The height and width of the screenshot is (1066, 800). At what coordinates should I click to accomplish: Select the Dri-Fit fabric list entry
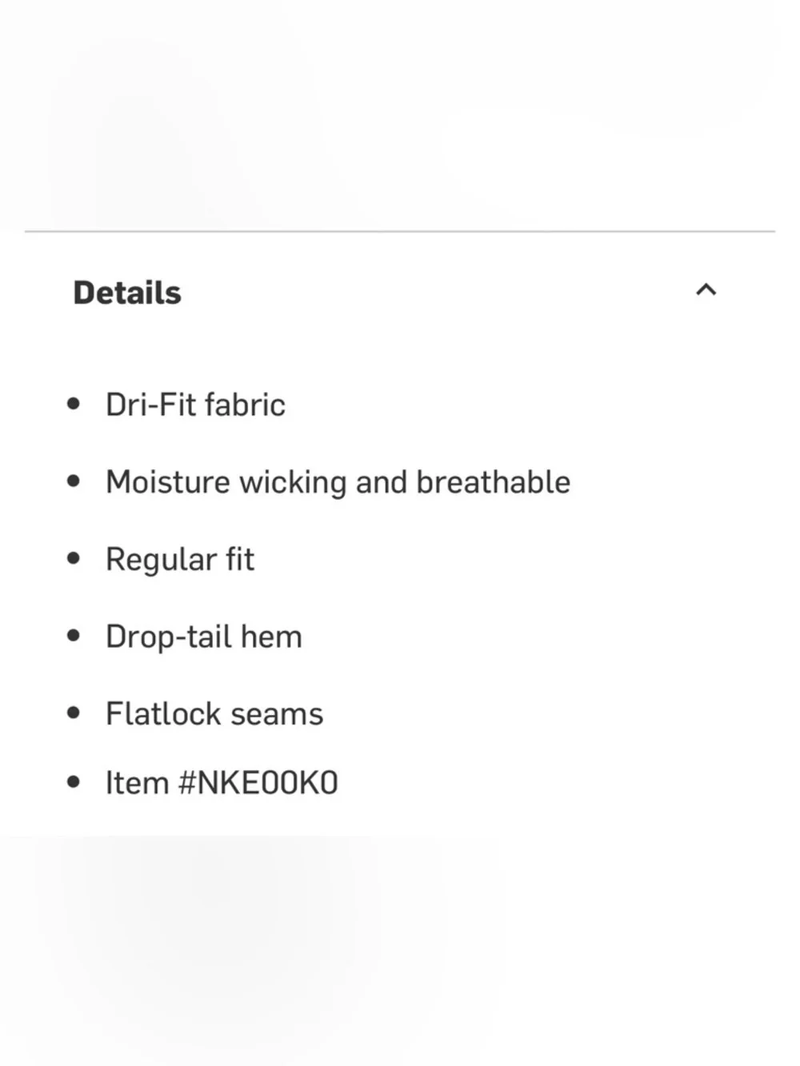195,405
